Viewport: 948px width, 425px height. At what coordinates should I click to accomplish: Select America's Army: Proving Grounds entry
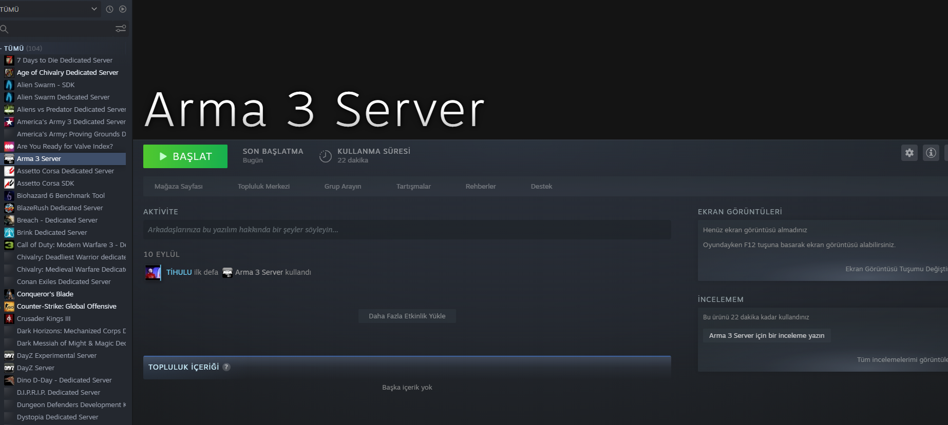click(63, 134)
